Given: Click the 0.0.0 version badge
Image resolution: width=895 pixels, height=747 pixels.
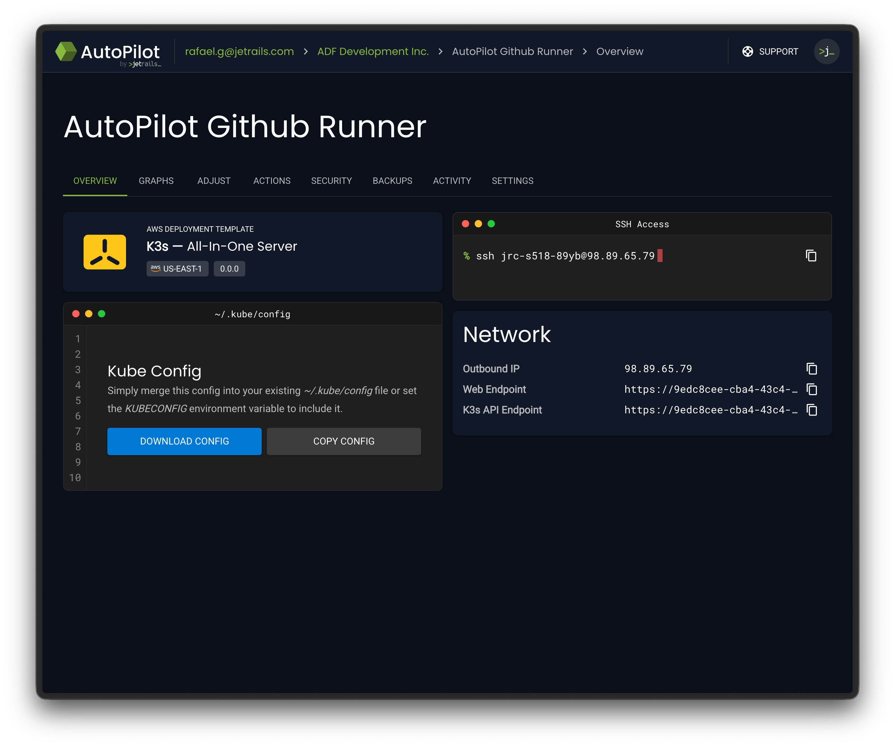Looking at the screenshot, I should coord(229,268).
